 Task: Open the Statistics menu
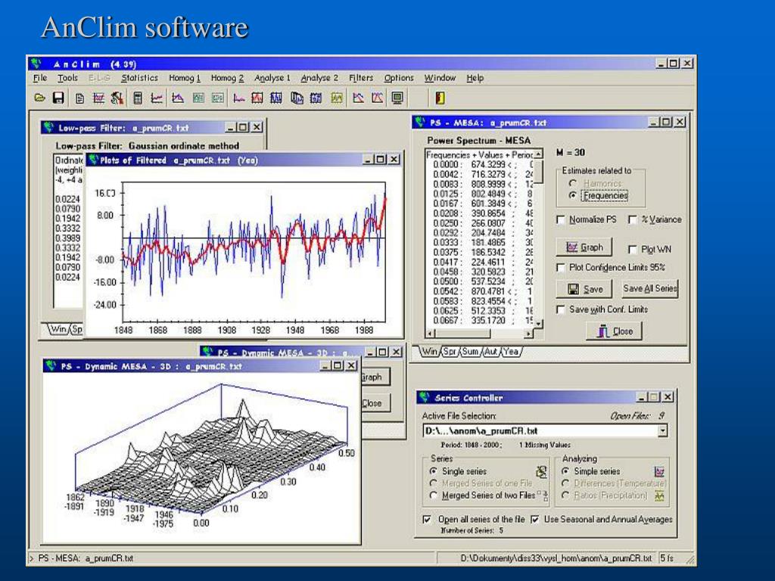[140, 78]
